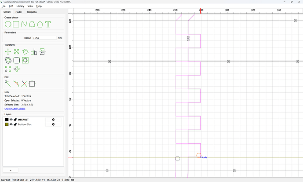
Task: Toggle visibility eye of Bottom Slot layer
Action: 11,124
